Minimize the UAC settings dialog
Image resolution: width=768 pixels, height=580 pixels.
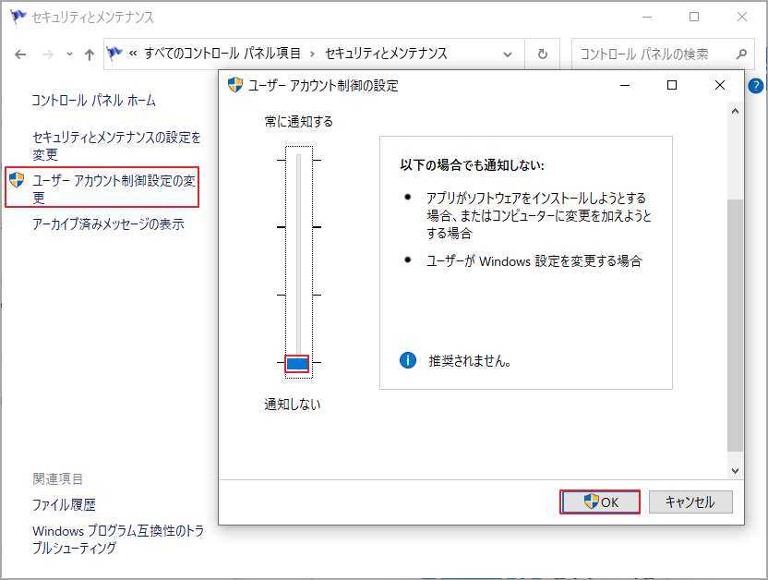625,85
